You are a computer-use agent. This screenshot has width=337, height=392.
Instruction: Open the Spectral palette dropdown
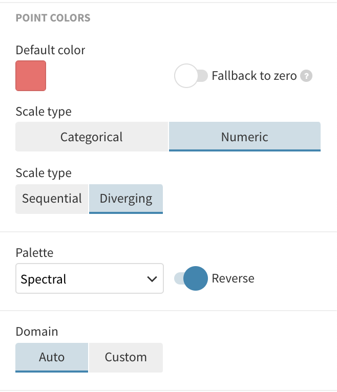point(89,279)
